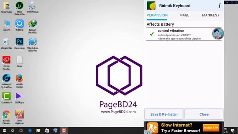Viewport: 238px width, 134px height.
Task: Launch Microsoft Edge from taskbar
Action: tap(30, 131)
